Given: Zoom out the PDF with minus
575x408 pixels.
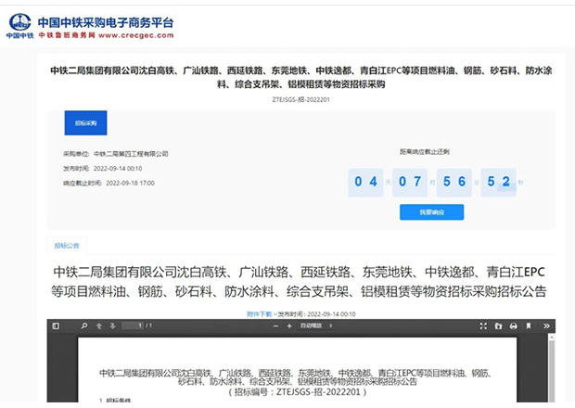Looking at the screenshot, I should point(275,325).
